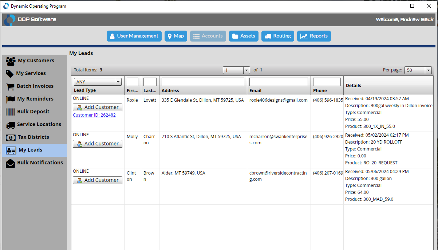The height and width of the screenshot is (250, 438).
Task: Select My Leads in the sidebar
Action: click(35, 150)
